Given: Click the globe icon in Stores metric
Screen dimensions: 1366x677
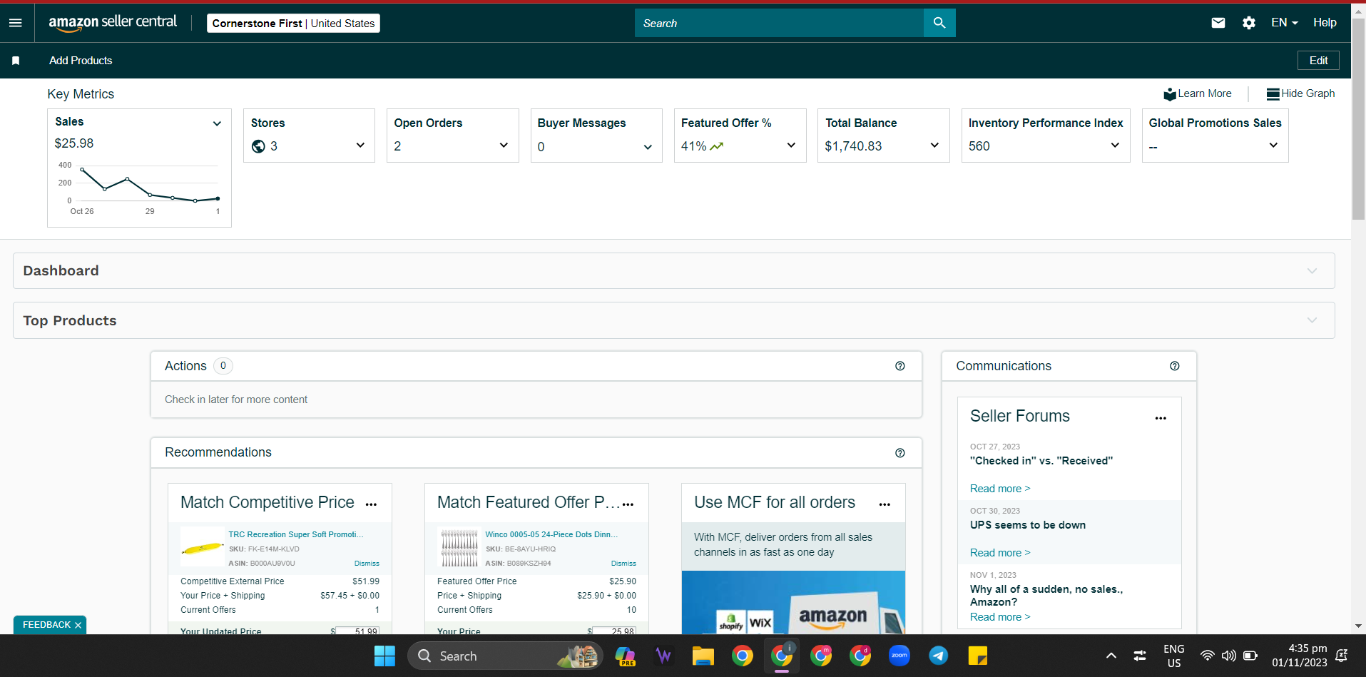Looking at the screenshot, I should pyautogui.click(x=258, y=146).
